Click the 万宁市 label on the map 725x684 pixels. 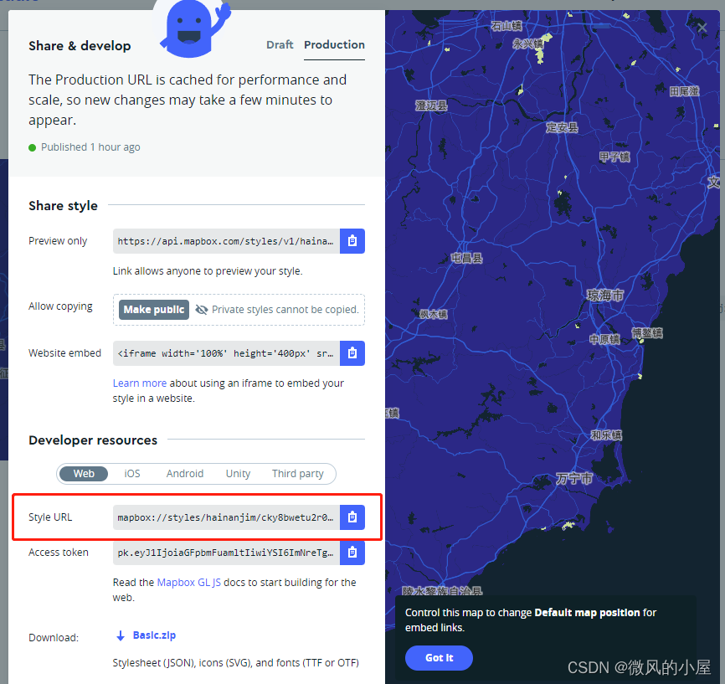coord(573,478)
